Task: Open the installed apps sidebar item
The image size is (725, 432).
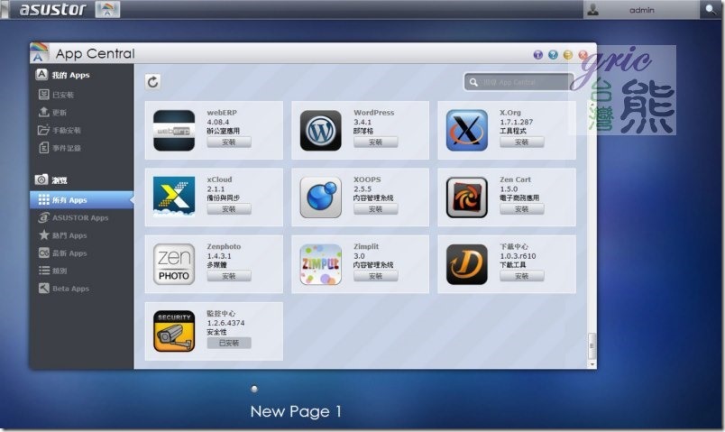Action: click(81, 95)
